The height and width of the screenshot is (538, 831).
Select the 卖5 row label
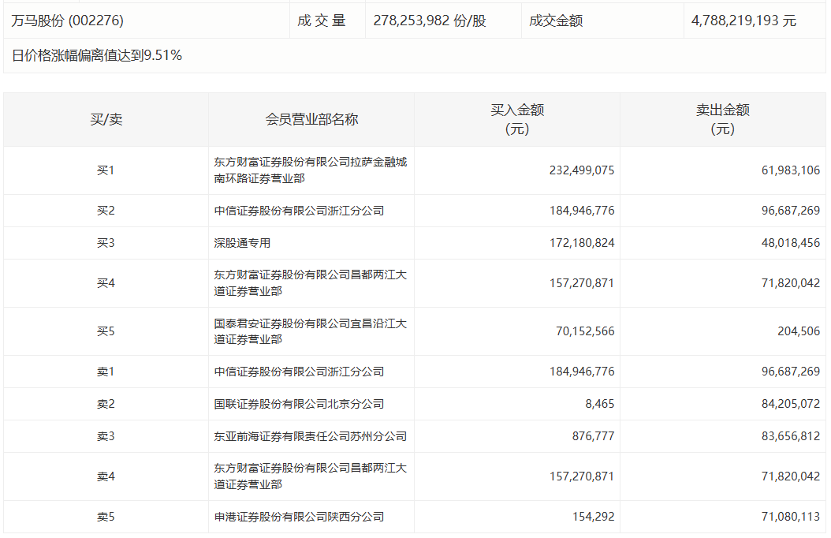pos(106,517)
